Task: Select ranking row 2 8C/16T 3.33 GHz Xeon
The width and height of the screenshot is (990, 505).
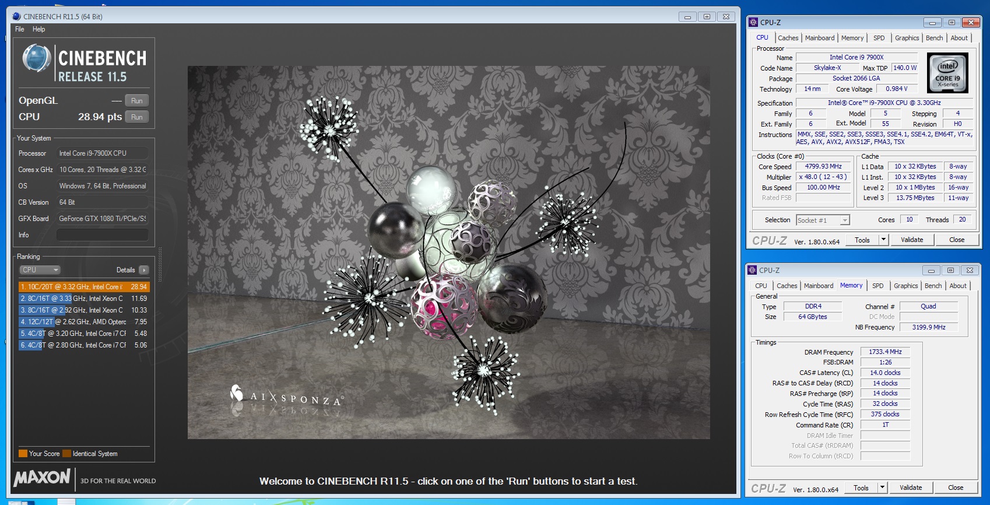Action: coord(84,299)
